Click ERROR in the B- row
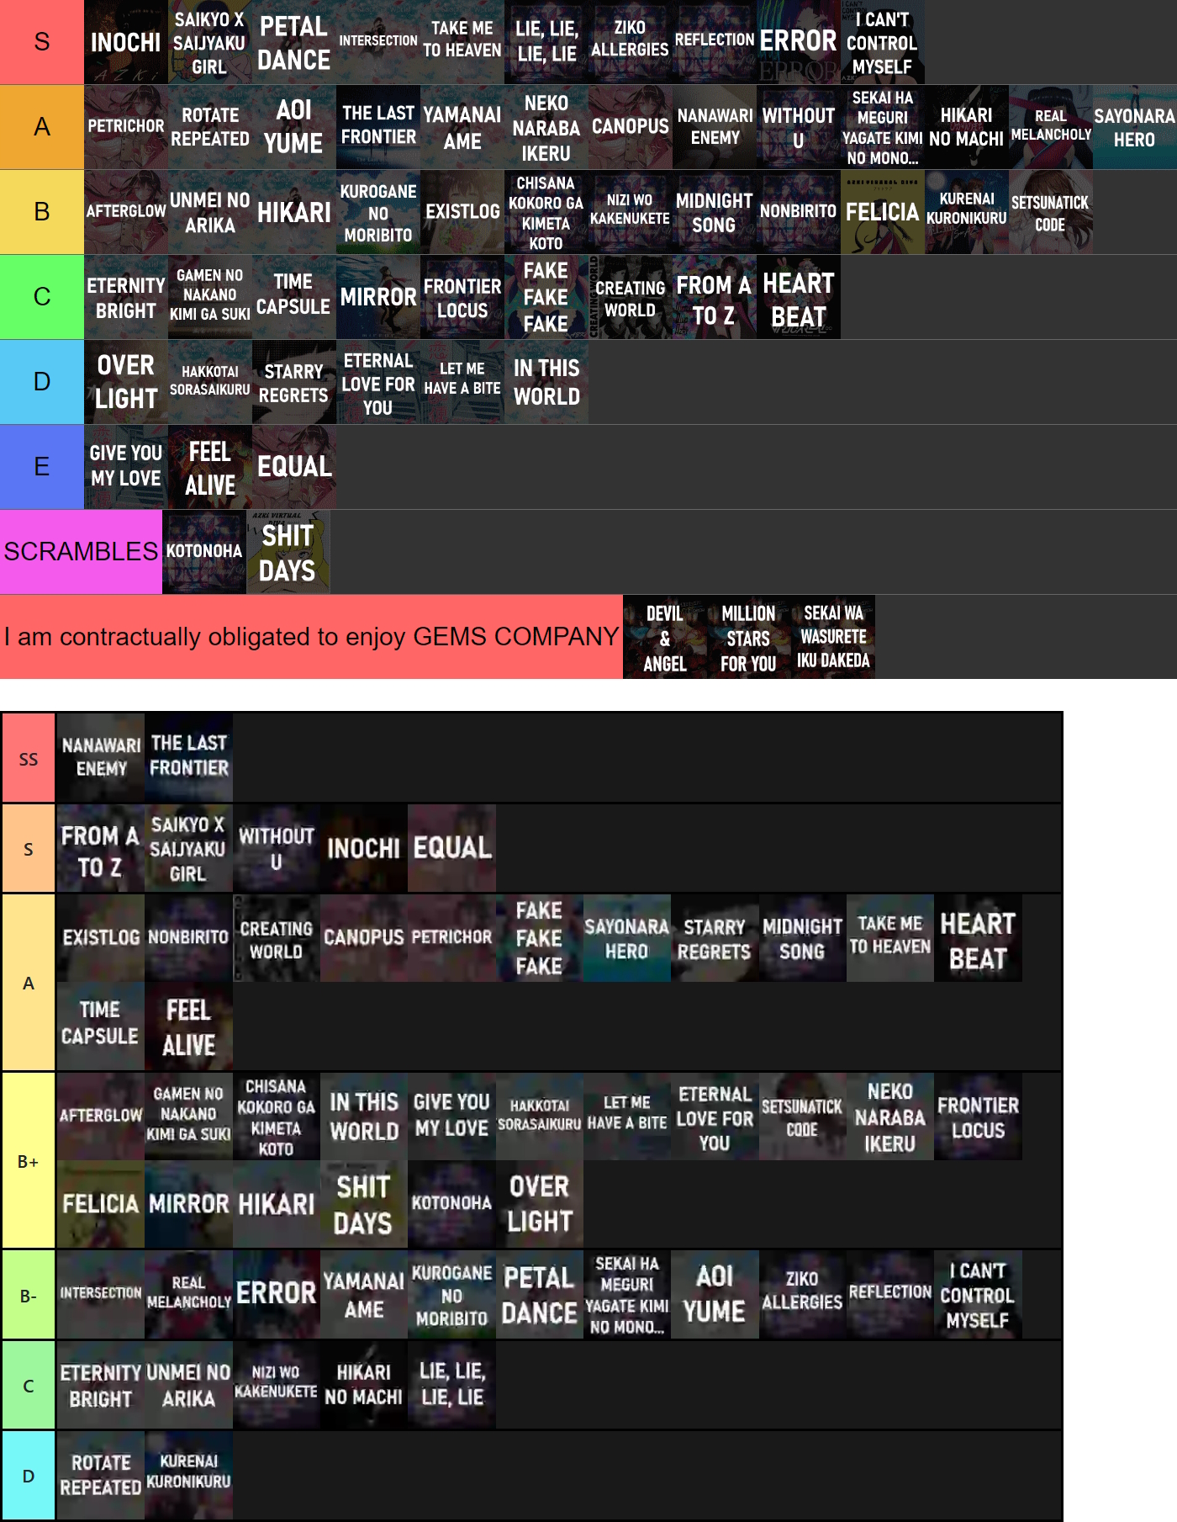1177x1522 pixels. pos(277,1295)
